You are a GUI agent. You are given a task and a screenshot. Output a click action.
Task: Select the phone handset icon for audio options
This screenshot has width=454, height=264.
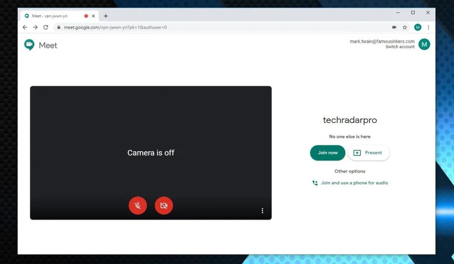(x=315, y=183)
